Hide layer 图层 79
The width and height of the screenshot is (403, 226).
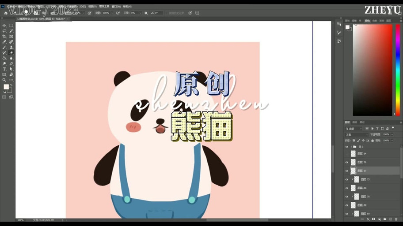pos(347,162)
